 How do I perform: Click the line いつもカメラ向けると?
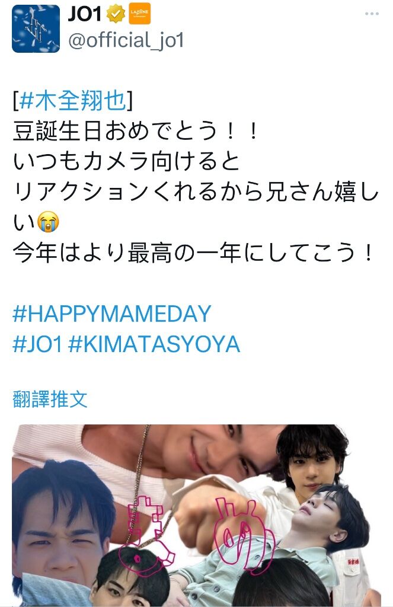pyautogui.click(x=126, y=161)
